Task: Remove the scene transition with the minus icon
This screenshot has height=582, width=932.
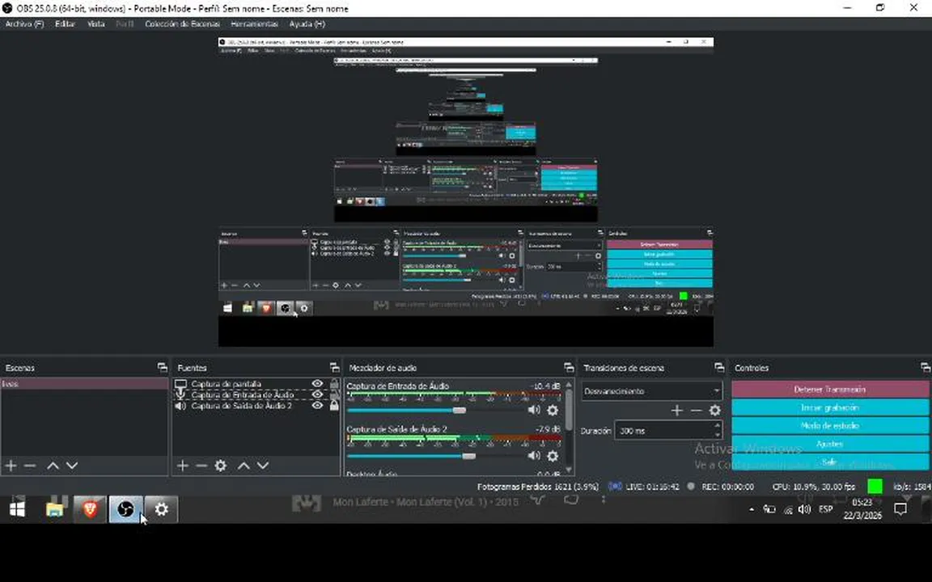Action: pos(696,411)
